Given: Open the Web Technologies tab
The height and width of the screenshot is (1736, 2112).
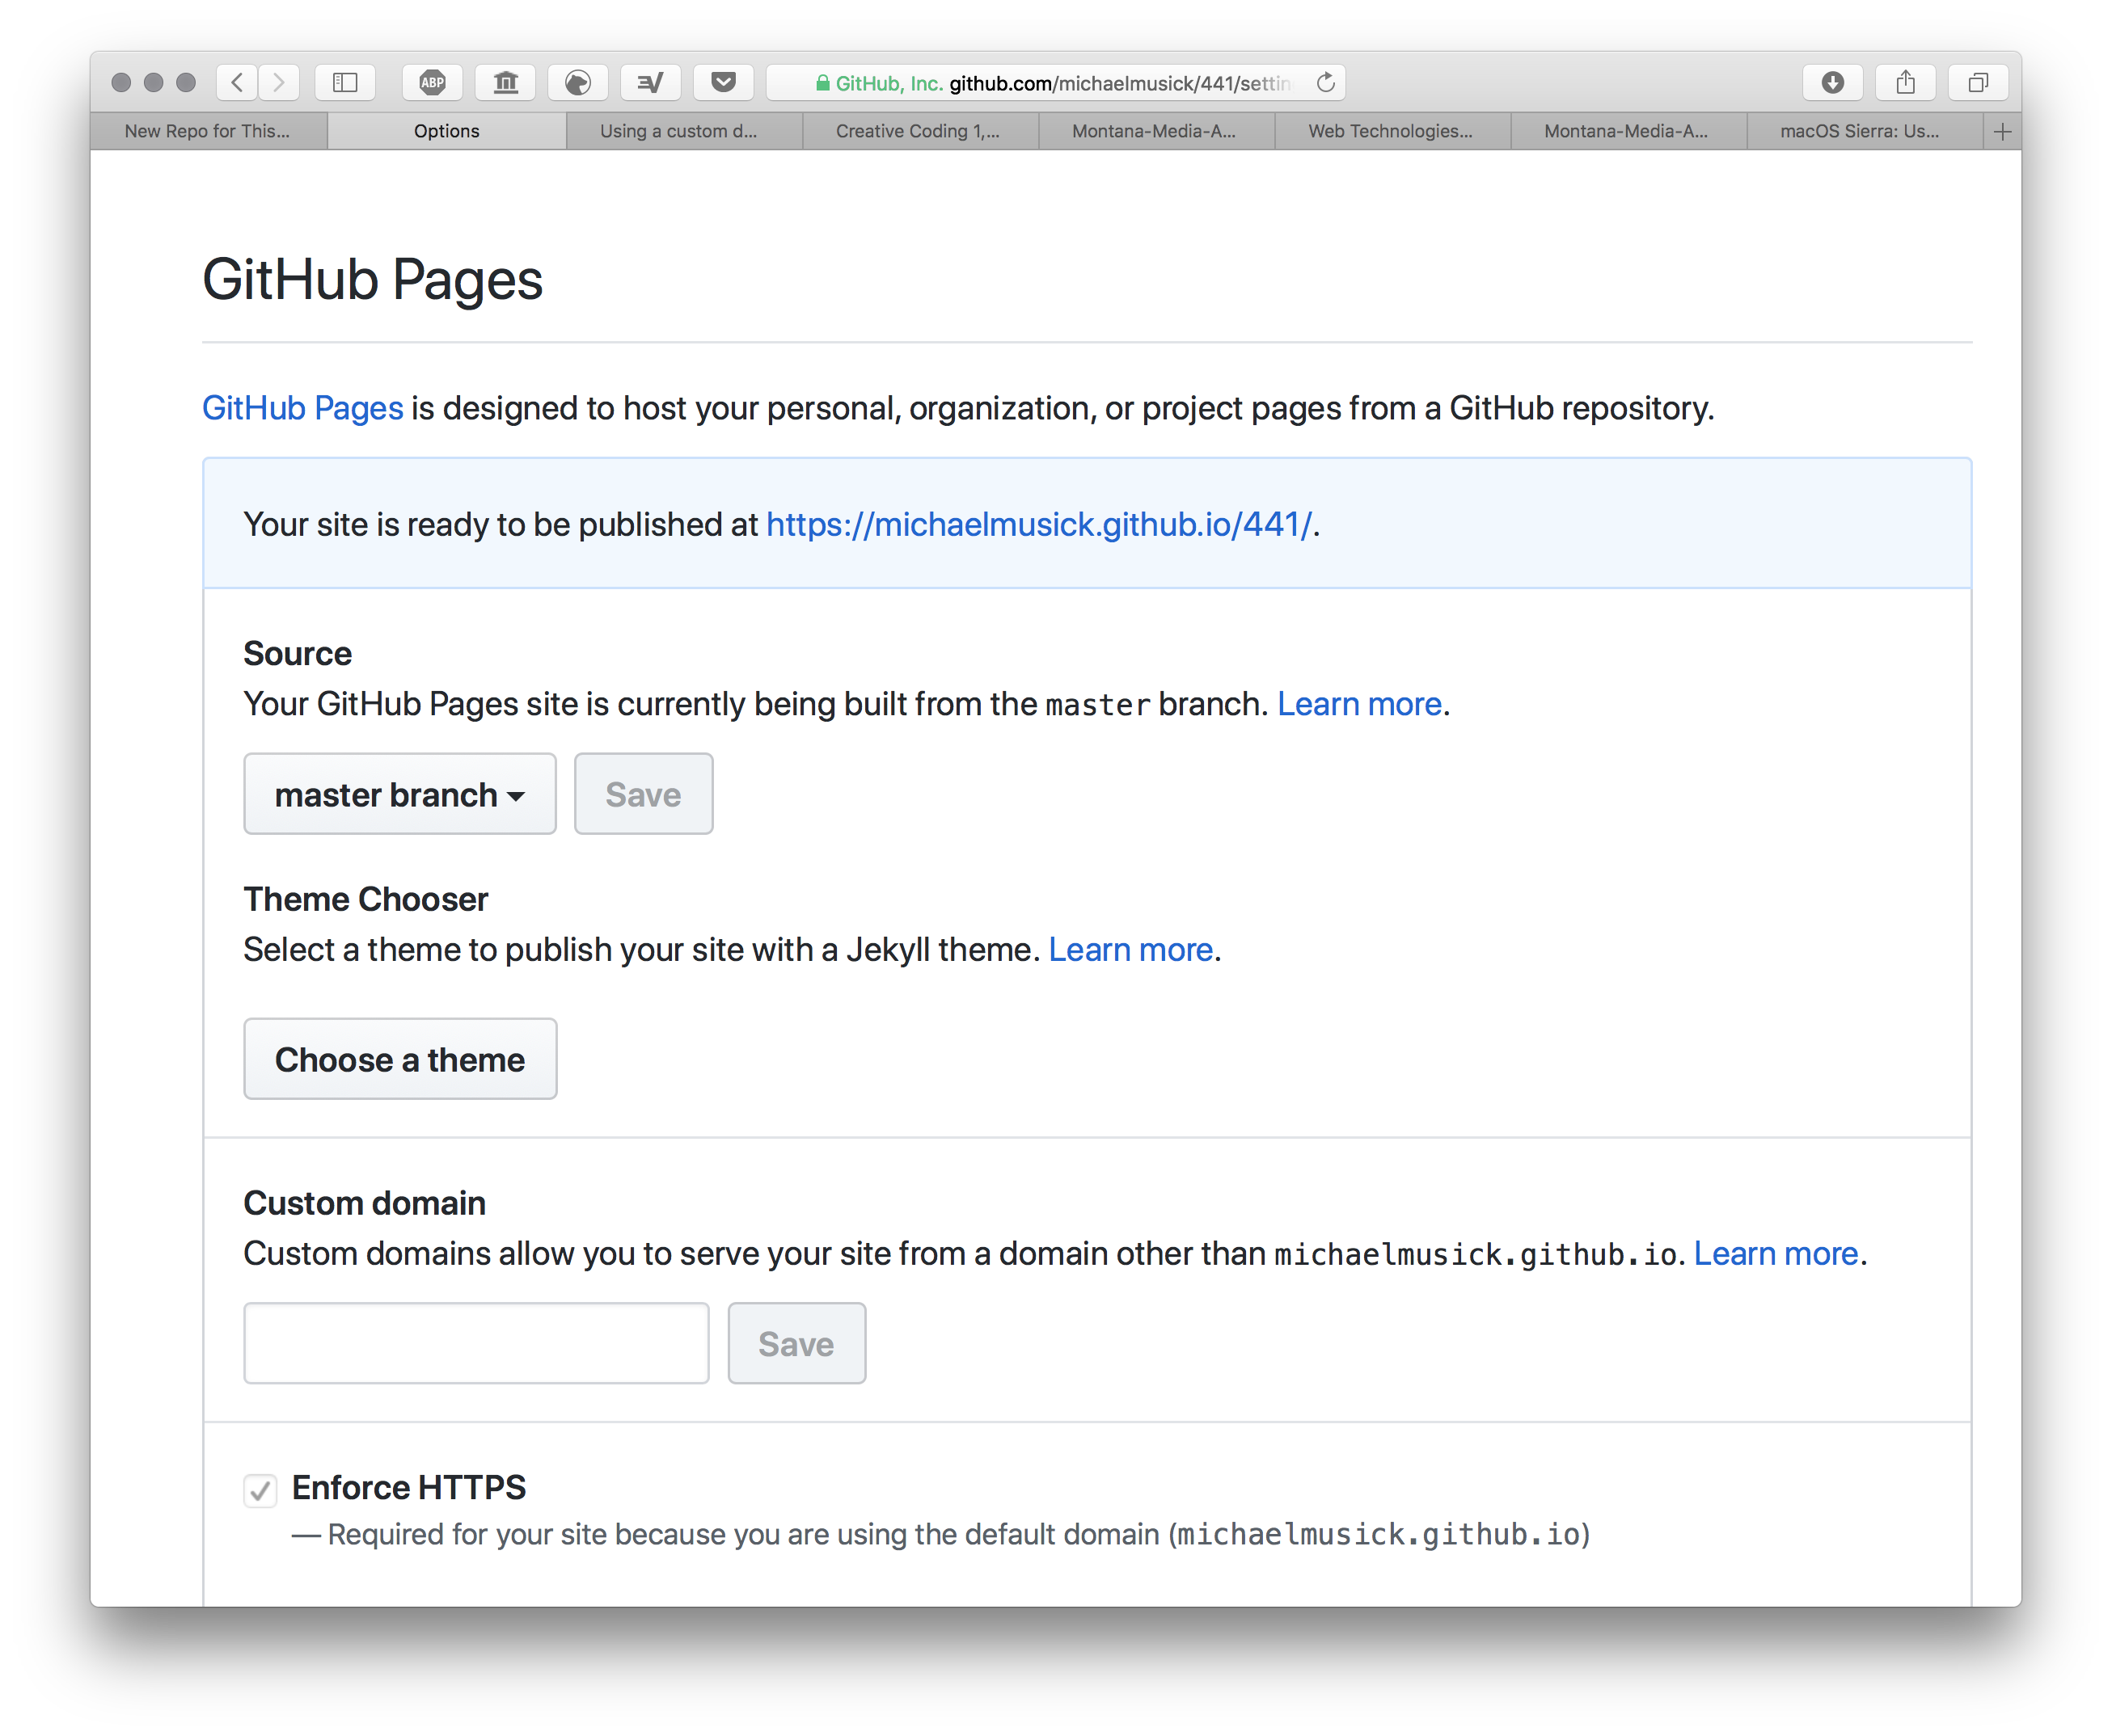Looking at the screenshot, I should point(1392,131).
